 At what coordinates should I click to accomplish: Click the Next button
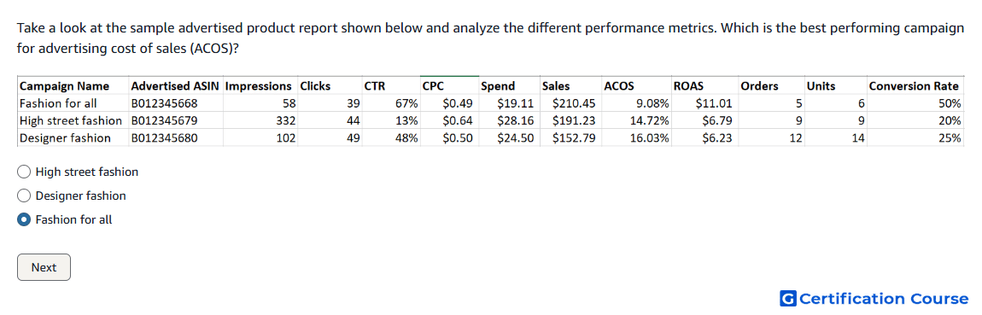[44, 267]
